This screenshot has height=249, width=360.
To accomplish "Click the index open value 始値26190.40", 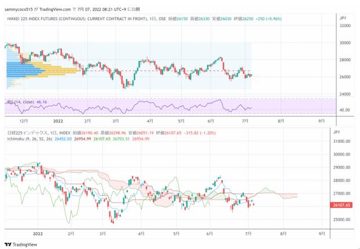I will coord(86,133).
